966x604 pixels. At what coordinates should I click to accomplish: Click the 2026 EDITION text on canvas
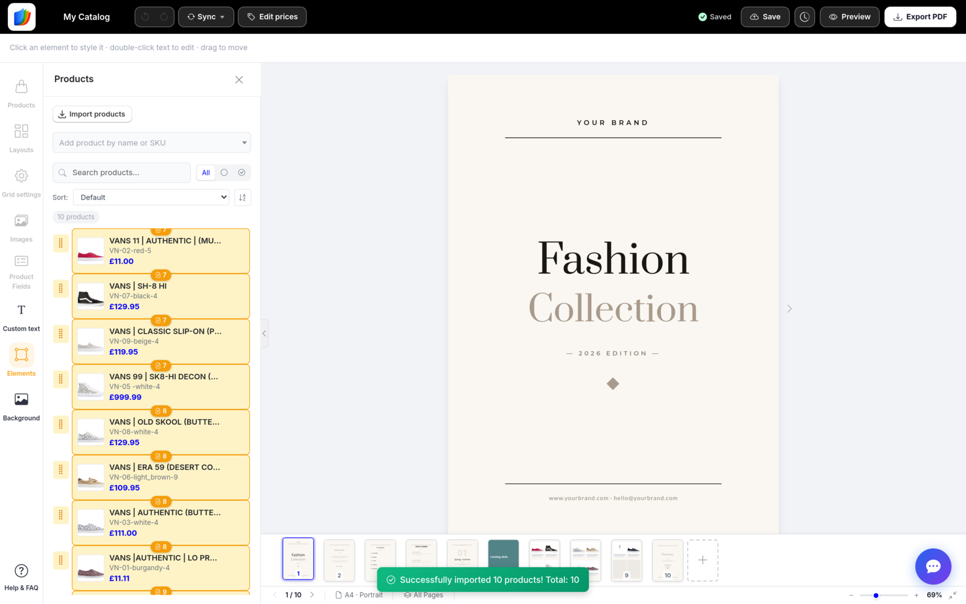coord(612,353)
